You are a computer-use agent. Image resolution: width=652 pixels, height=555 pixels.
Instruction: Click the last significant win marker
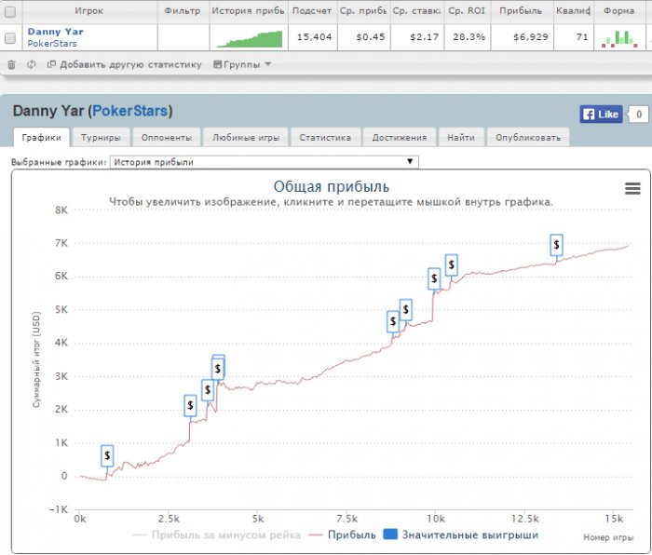556,245
